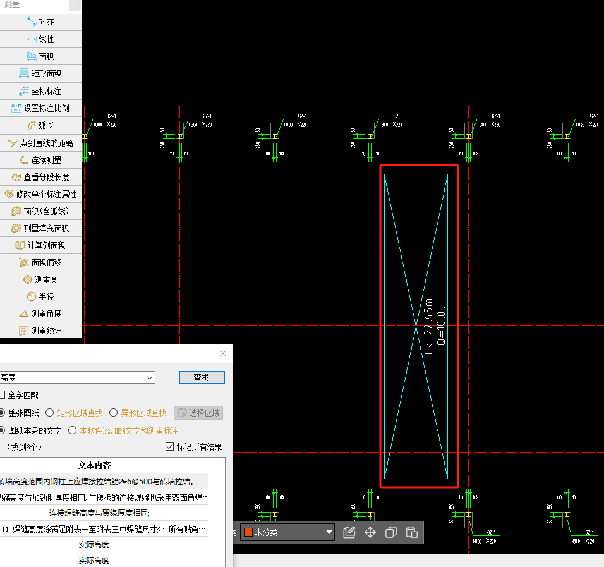Select result row starting with 11 焊缝高度

point(104,529)
